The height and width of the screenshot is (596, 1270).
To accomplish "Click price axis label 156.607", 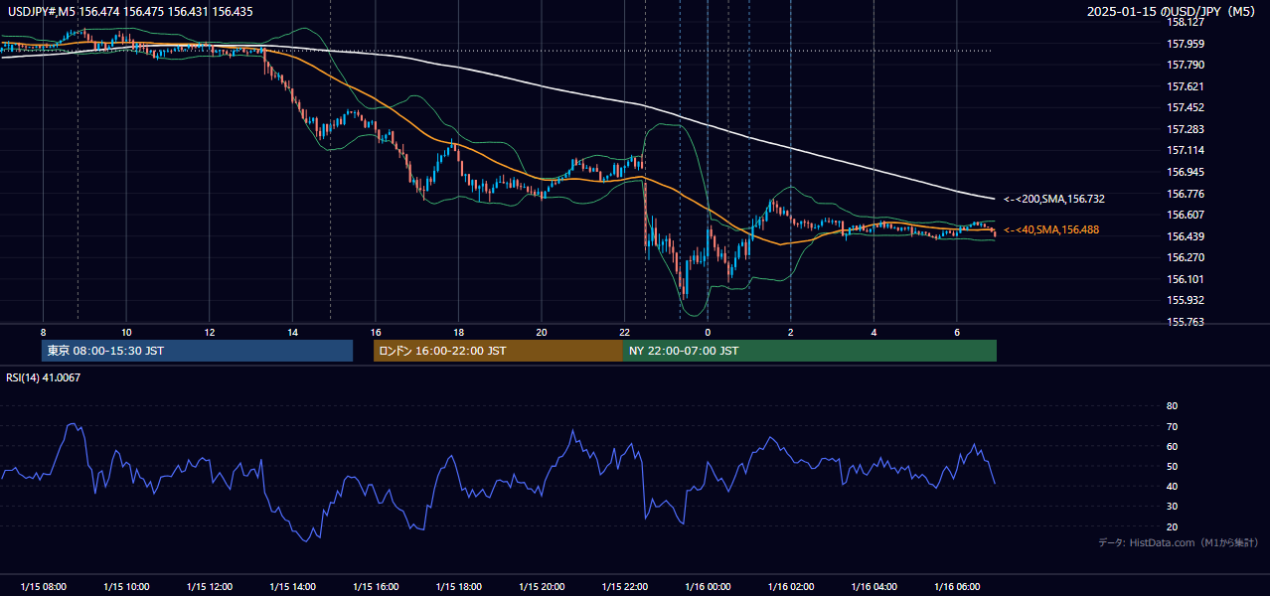I will coord(1186,215).
